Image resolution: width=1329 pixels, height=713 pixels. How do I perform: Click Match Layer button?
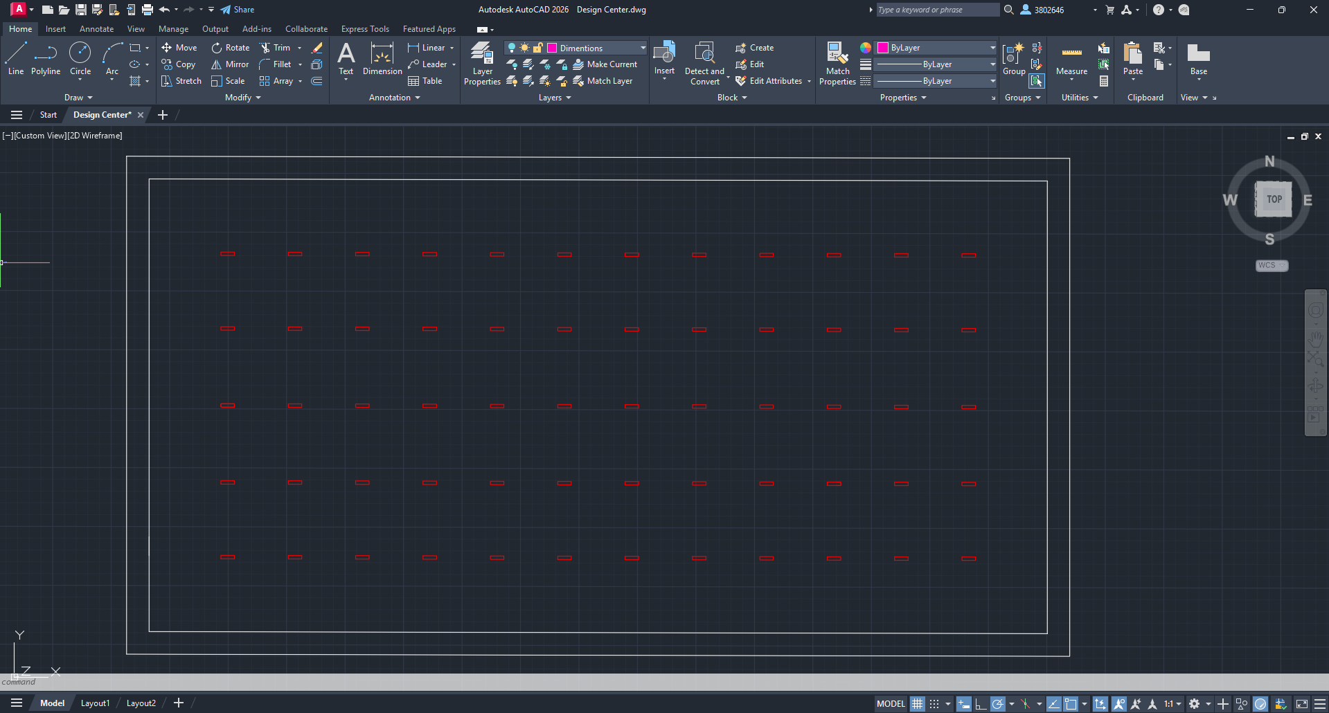[x=603, y=81]
